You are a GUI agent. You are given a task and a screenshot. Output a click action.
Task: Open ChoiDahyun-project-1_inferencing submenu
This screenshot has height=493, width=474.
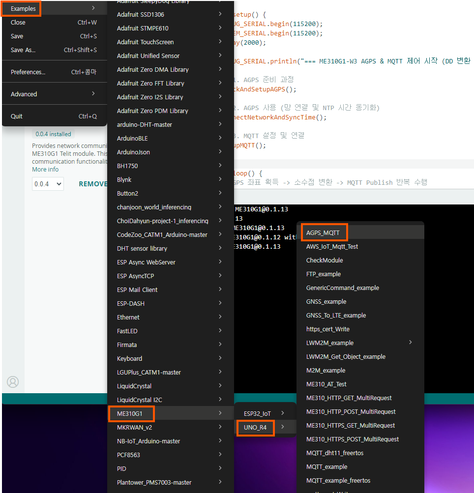click(171, 221)
